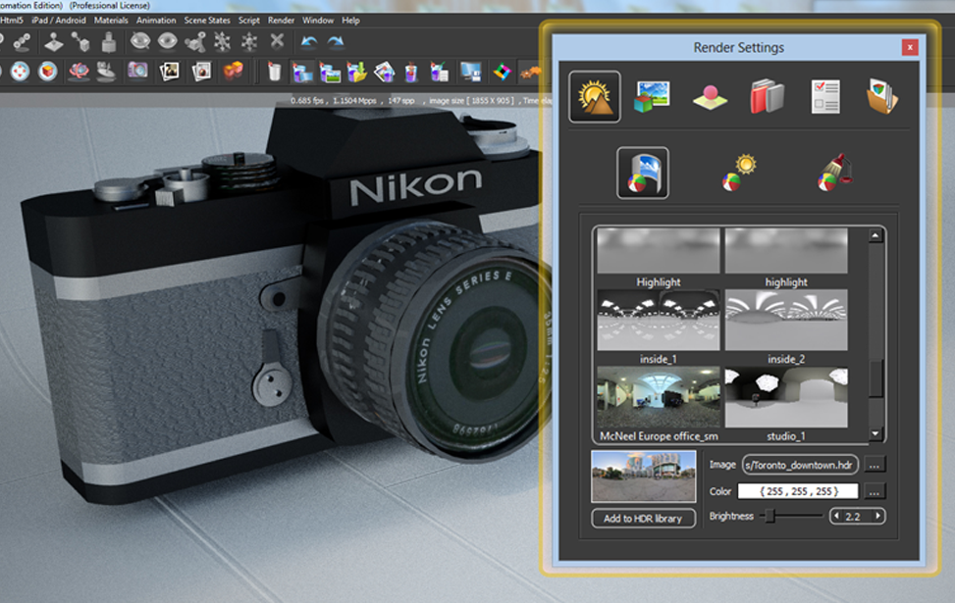The width and height of the screenshot is (955, 603).
Task: Click Add to HDR library button
Action: click(x=643, y=518)
